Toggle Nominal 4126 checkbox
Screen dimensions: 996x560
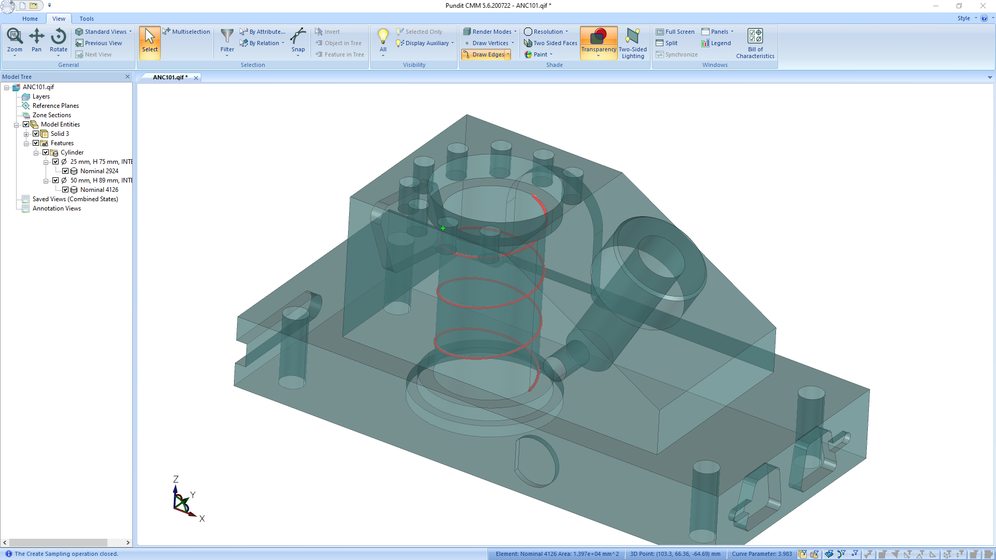pyautogui.click(x=65, y=190)
